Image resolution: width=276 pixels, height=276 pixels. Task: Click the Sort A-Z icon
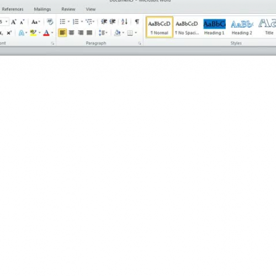pos(124,22)
